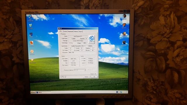Click the Brand ID value

[86, 38]
